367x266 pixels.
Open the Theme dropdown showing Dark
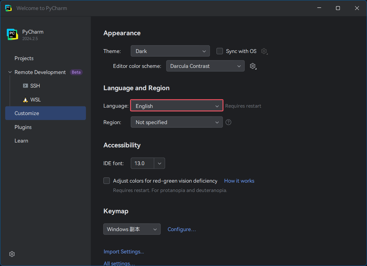point(170,51)
